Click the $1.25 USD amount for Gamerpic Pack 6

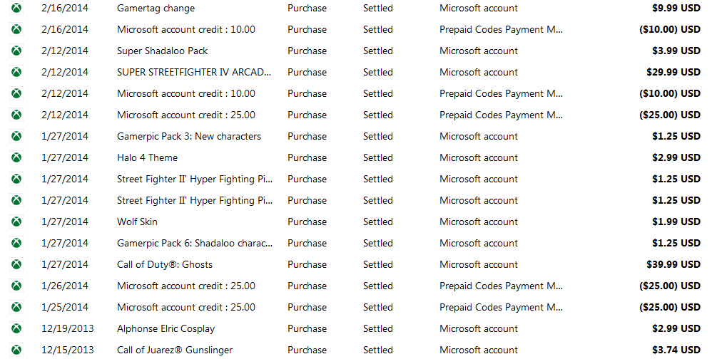tap(676, 243)
